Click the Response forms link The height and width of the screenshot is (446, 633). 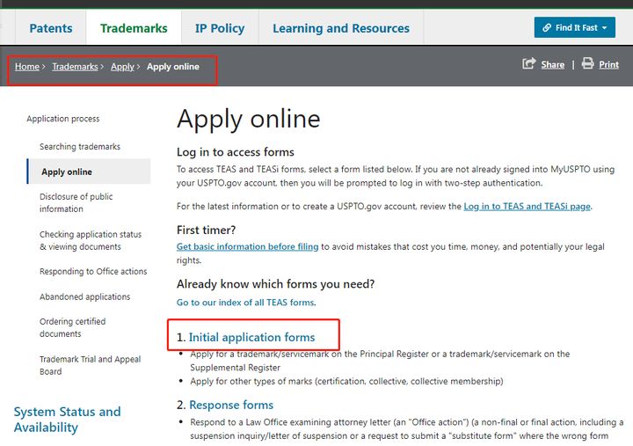[x=231, y=406]
